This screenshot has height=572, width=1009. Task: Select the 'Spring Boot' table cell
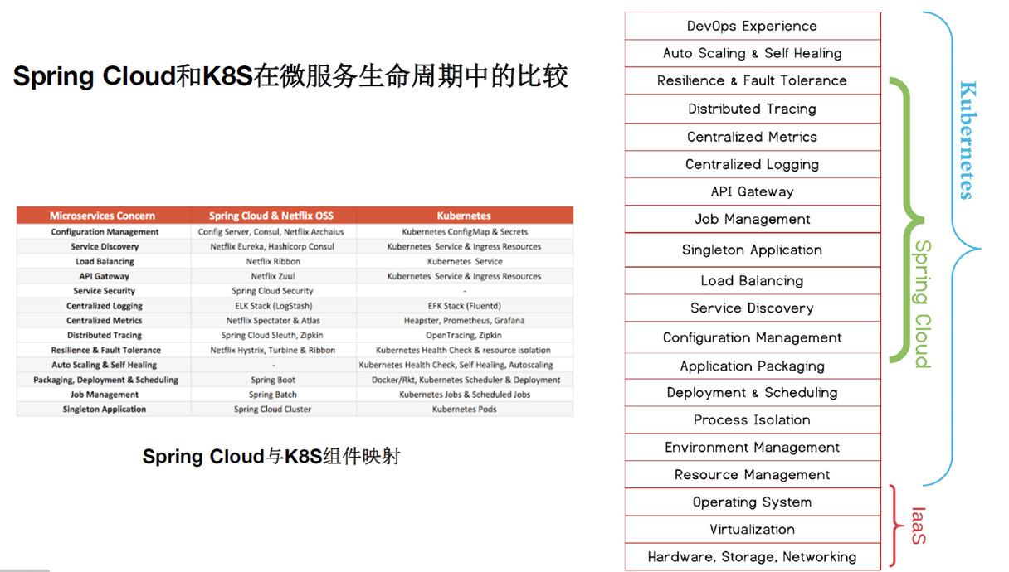[x=273, y=380]
